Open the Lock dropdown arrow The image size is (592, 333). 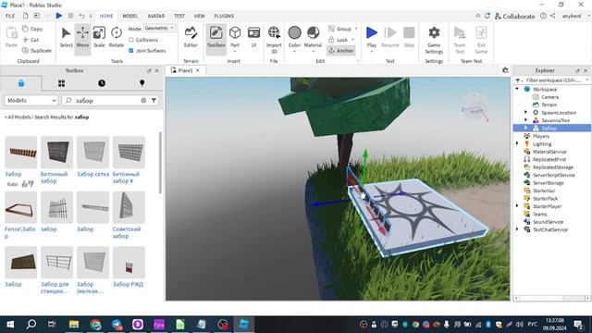tap(353, 40)
